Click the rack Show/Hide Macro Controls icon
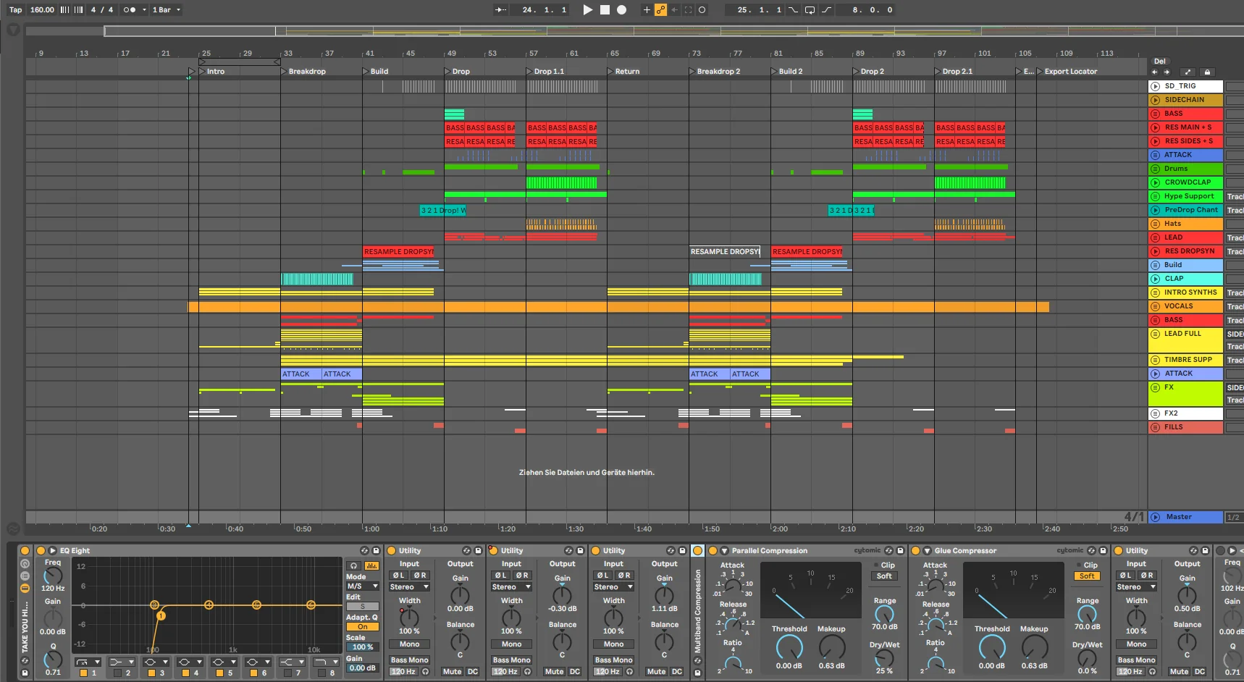Screen dimensions: 1244x682 [25, 564]
